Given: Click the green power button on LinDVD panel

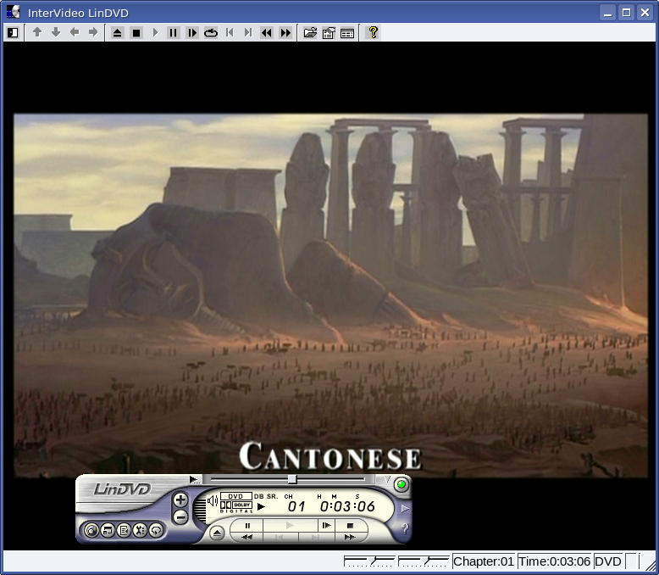Looking at the screenshot, I should point(401,484).
